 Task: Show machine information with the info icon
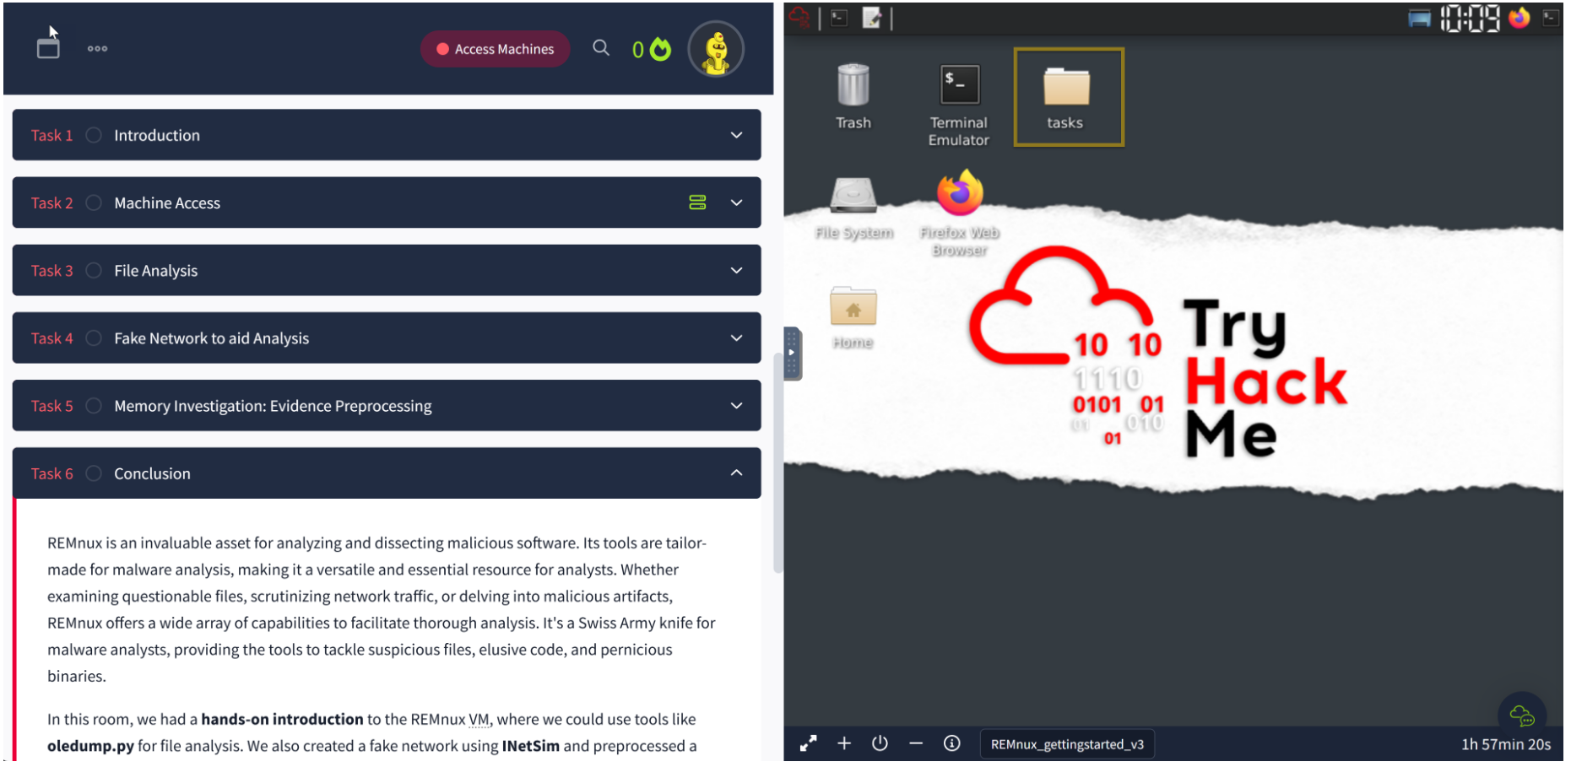952,743
